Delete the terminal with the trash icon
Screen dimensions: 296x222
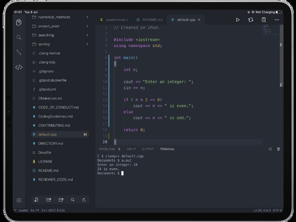(x=278, y=149)
